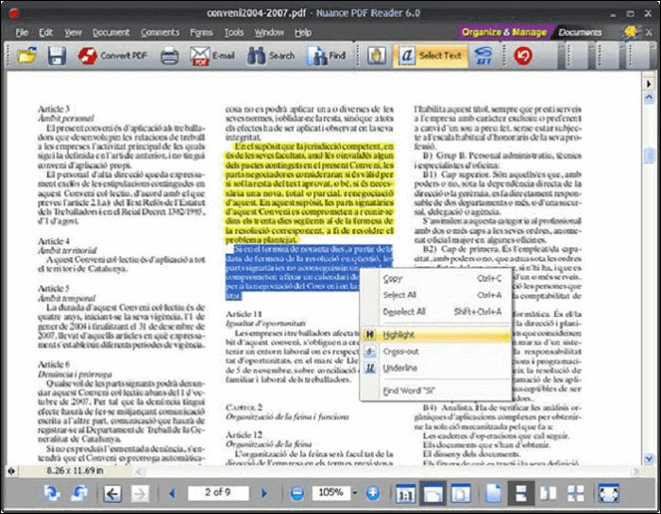This screenshot has width=661, height=514.
Task: Click the zoom in plus icon
Action: (372, 493)
